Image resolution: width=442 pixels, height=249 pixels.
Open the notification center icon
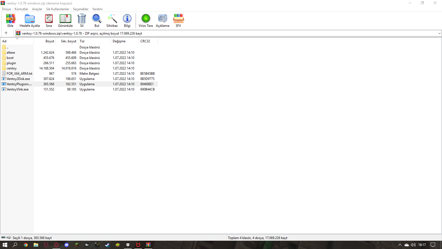click(x=433, y=245)
